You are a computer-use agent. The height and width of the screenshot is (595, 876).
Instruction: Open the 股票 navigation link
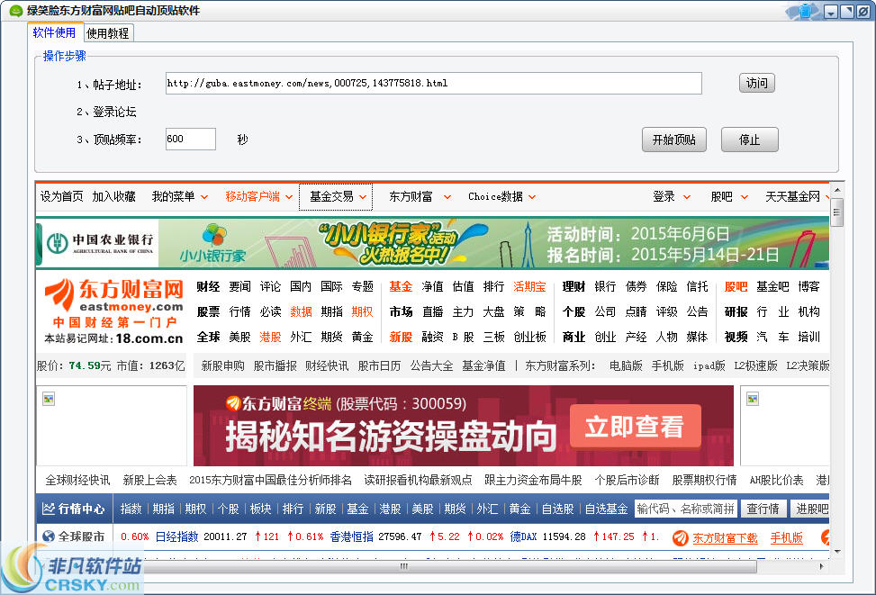pyautogui.click(x=208, y=311)
